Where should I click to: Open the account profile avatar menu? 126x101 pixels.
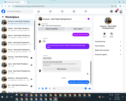[x=121, y=11]
